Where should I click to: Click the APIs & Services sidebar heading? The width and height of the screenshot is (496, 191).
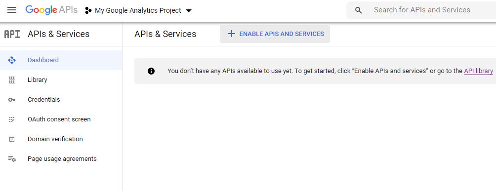(58, 34)
